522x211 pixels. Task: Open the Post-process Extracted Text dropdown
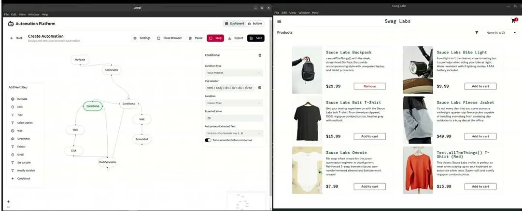(x=234, y=133)
